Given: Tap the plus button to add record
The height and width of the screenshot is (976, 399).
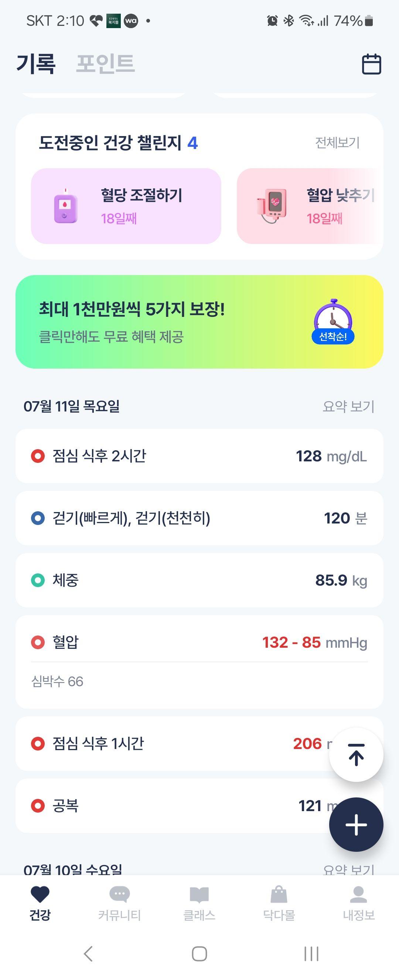Looking at the screenshot, I should [x=356, y=824].
